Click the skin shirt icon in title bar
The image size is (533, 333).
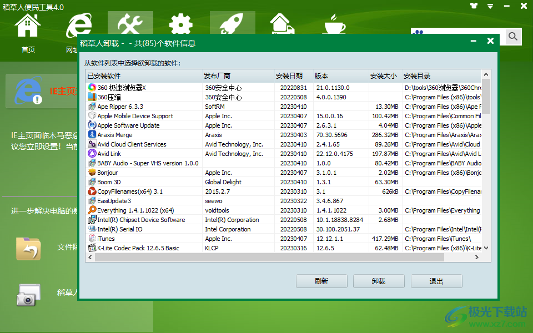click(x=474, y=6)
